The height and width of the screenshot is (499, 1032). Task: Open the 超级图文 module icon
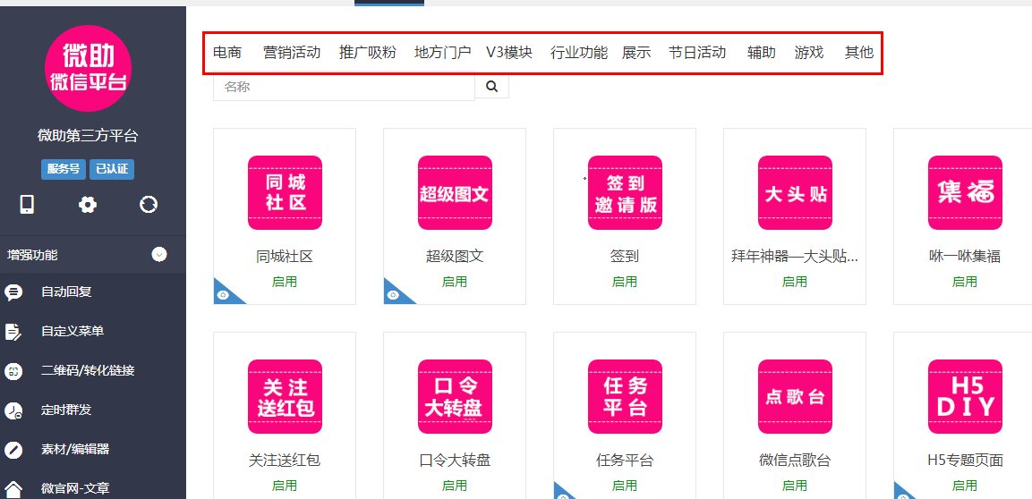[455, 192]
